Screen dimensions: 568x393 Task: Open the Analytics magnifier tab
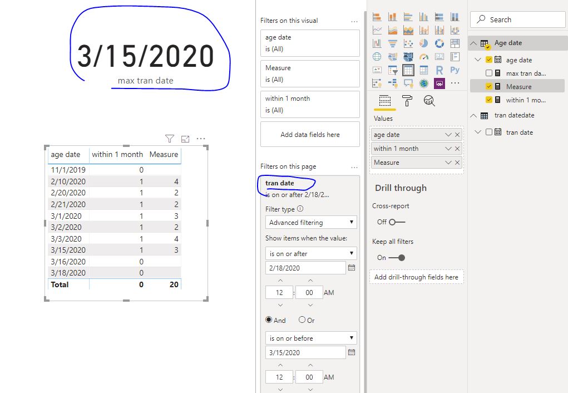429,100
